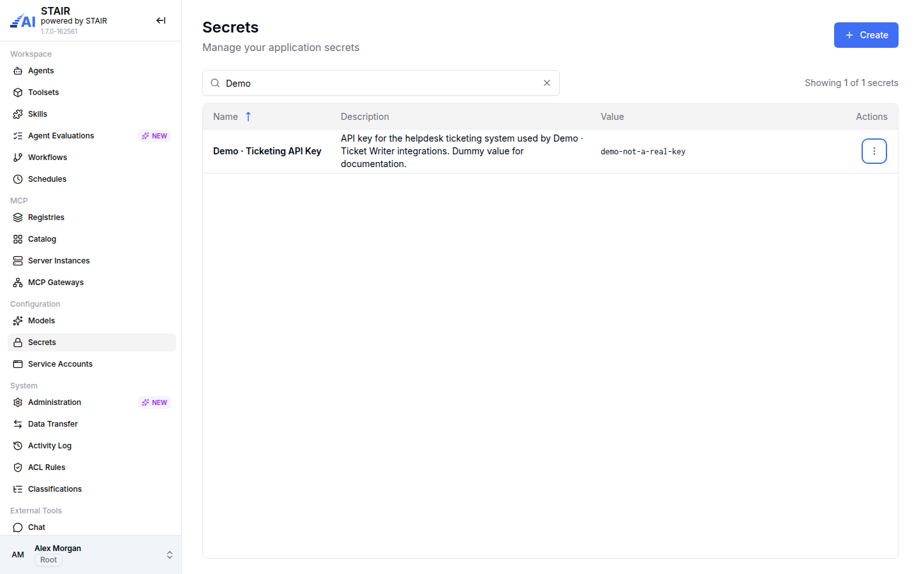
Task: Click the Create secret button
Action: pos(866,35)
